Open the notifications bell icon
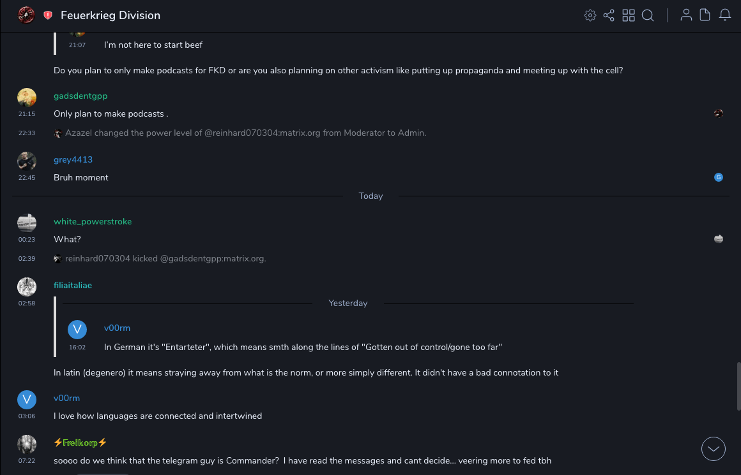 (725, 15)
